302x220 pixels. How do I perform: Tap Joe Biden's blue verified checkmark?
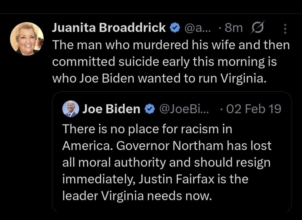coord(150,109)
